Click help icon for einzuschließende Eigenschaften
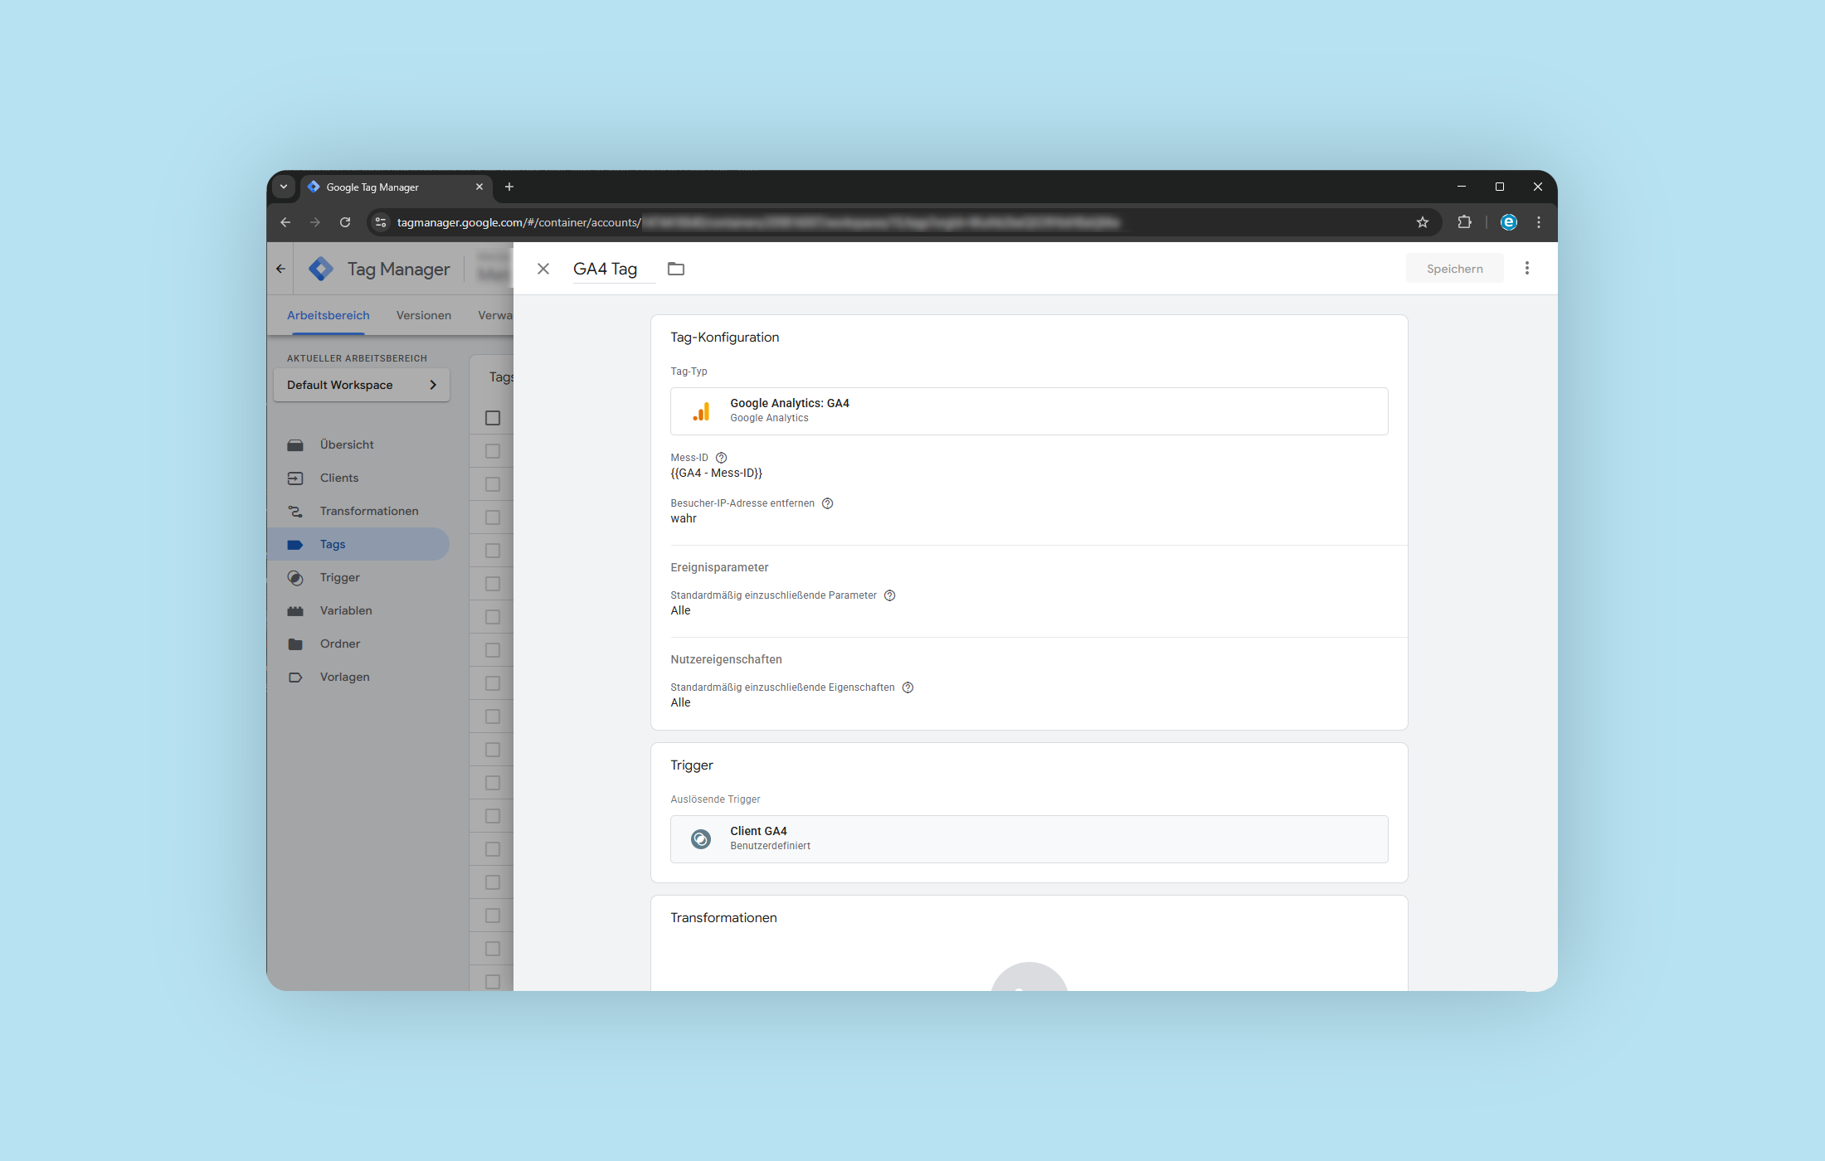The height and width of the screenshot is (1161, 1825). [x=908, y=687]
